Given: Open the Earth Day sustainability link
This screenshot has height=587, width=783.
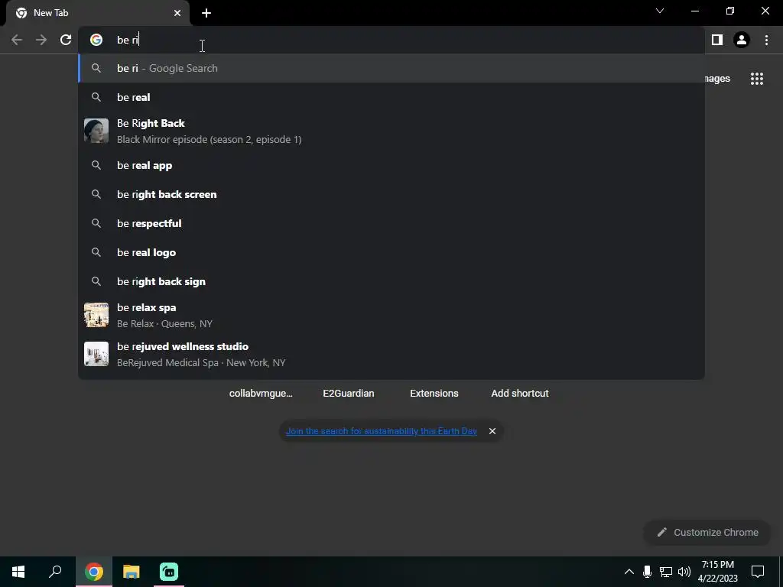Looking at the screenshot, I should click(x=382, y=431).
